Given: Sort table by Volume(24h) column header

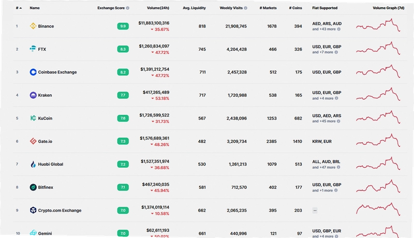Looking at the screenshot, I should click(x=158, y=8).
